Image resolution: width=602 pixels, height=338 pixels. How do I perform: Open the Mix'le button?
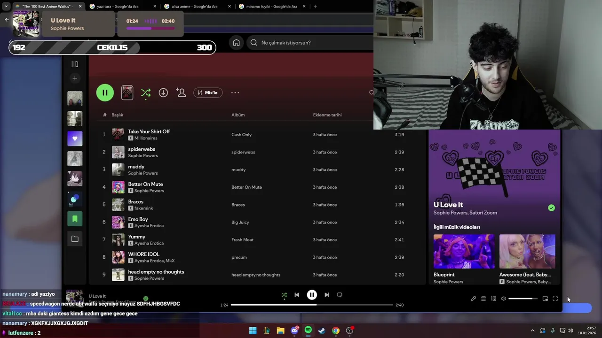click(207, 92)
